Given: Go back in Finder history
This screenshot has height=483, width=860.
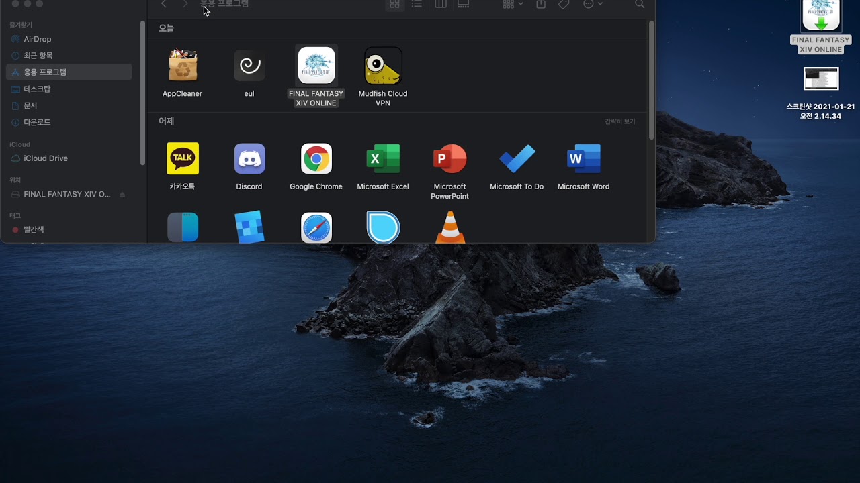Looking at the screenshot, I should pyautogui.click(x=163, y=4).
